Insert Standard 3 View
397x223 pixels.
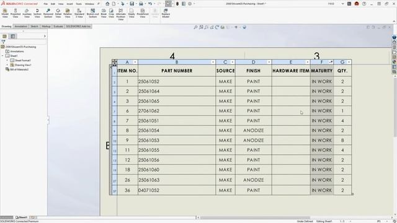pyautogui.click(x=79, y=13)
